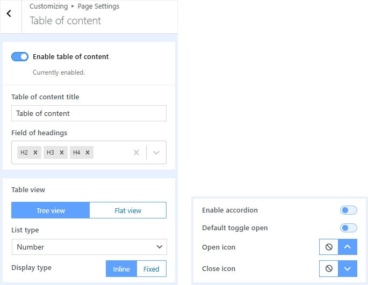The height and width of the screenshot is (285, 368).
Task: Choose the up chevron Open icon
Action: coord(348,247)
